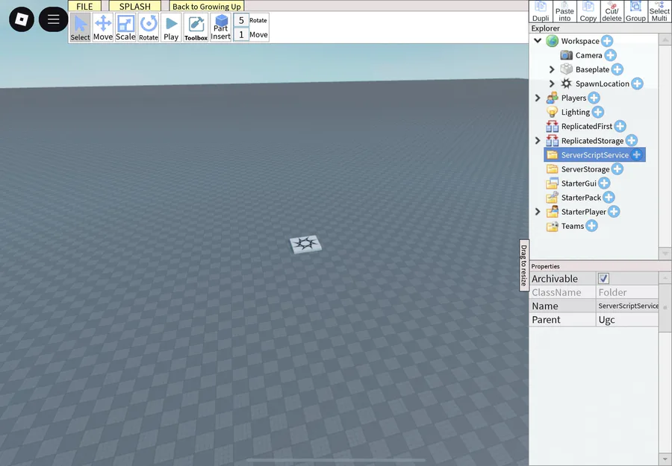Add object to StarterGui via plus

click(x=604, y=183)
